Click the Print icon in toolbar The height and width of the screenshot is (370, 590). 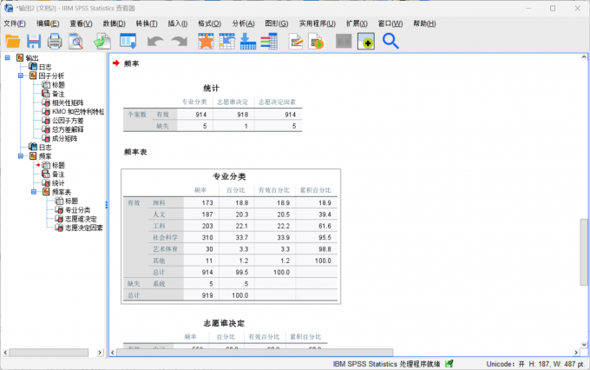click(55, 41)
